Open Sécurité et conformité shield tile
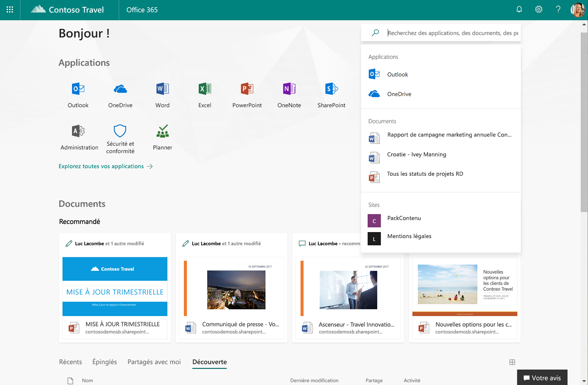 coord(120,139)
